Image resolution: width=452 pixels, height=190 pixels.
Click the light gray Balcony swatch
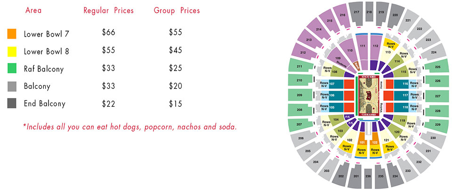[x=12, y=87]
